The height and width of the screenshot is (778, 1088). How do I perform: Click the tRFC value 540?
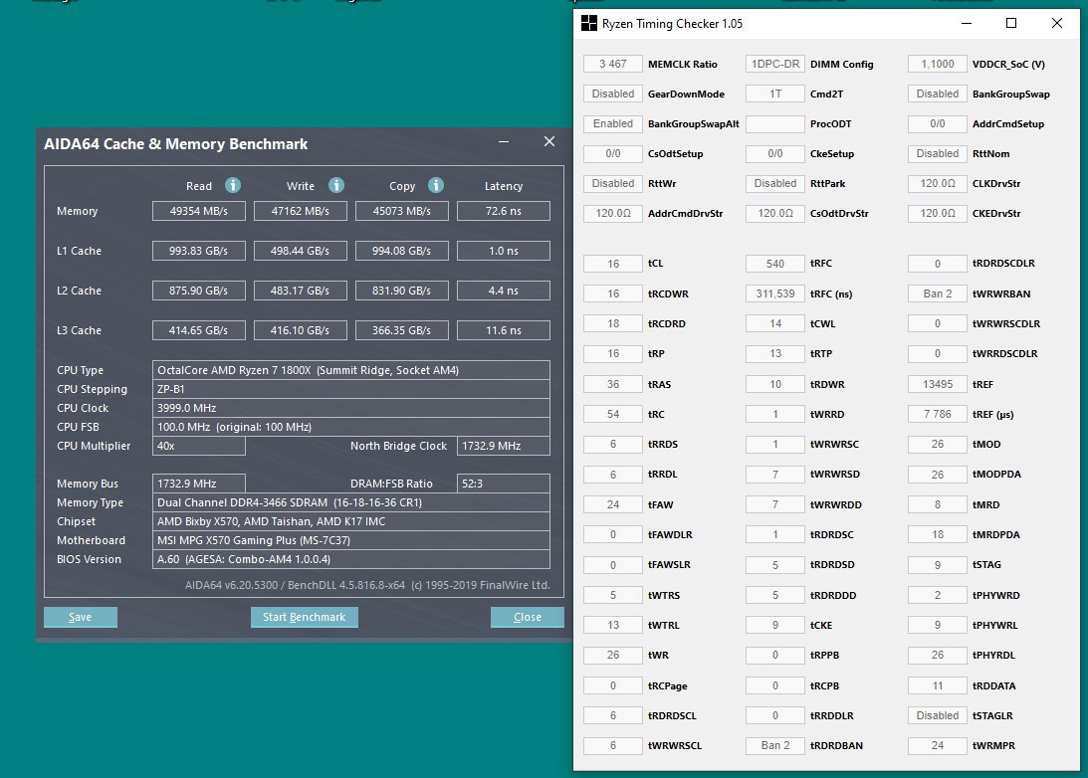tap(775, 264)
